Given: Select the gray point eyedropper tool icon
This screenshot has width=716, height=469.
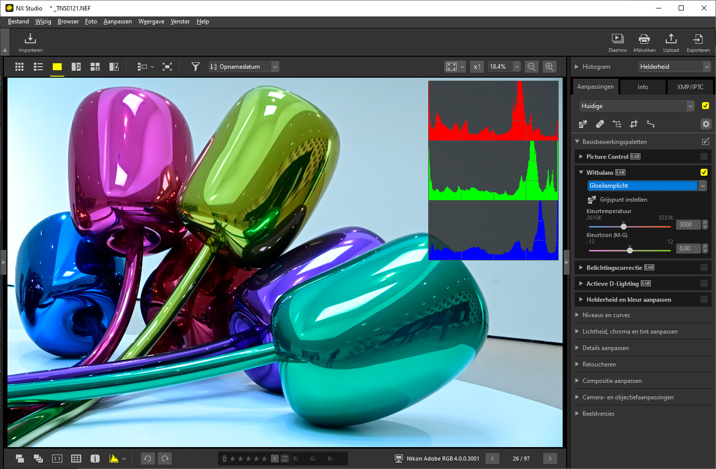Looking at the screenshot, I should pyautogui.click(x=583, y=124).
